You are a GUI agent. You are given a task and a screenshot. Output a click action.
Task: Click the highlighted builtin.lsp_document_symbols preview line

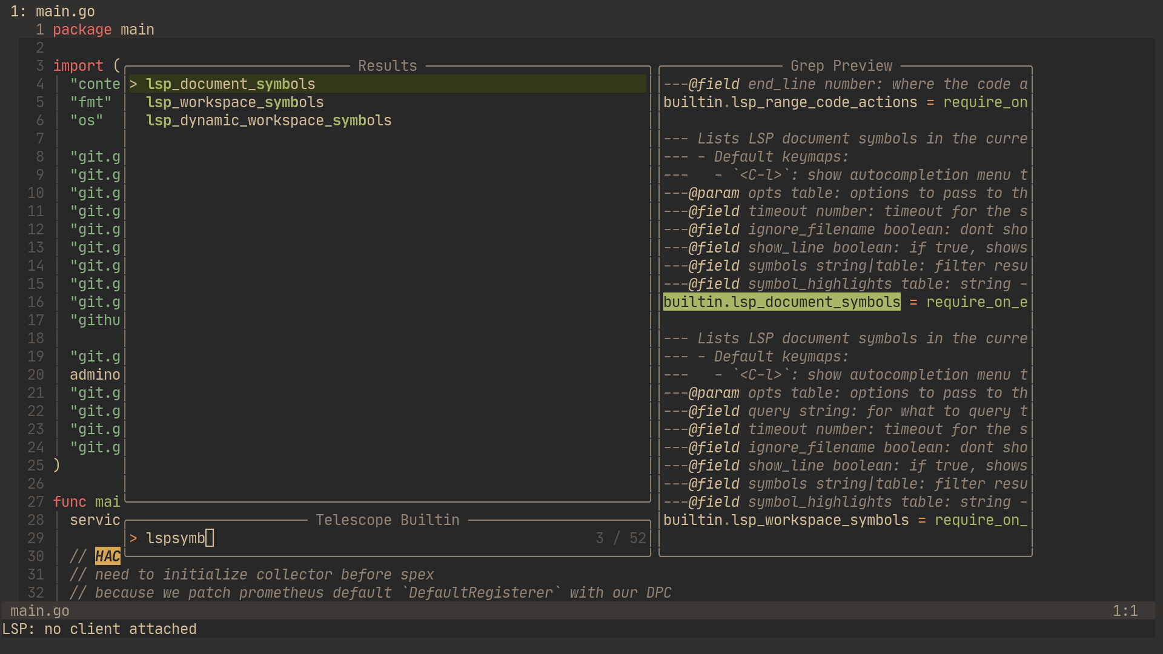pyautogui.click(x=781, y=302)
